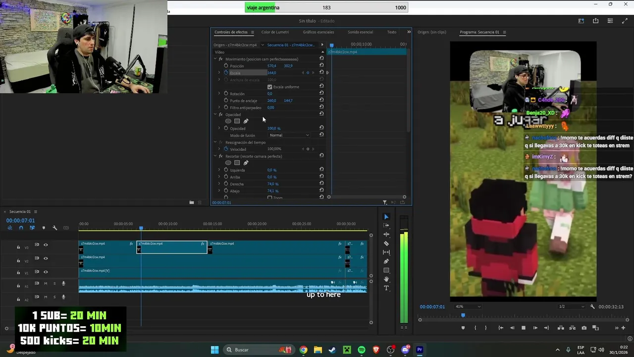Screen dimensions: 634x357
Task: Open timeline display settings wrench
Action: [x=54, y=228]
